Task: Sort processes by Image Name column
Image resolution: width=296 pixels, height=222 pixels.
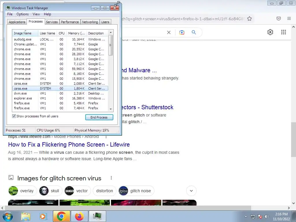Action: tap(25, 33)
